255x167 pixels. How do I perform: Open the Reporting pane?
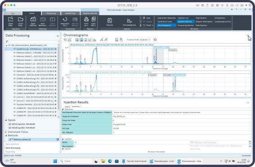point(10,152)
